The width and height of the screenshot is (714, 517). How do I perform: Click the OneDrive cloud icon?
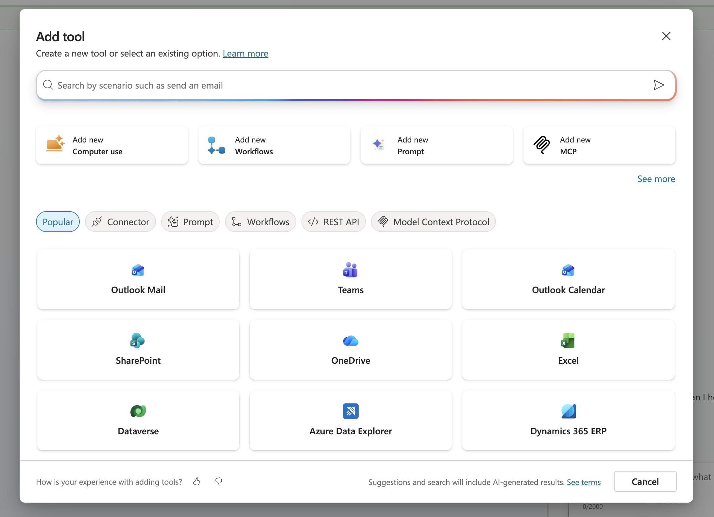(x=351, y=341)
